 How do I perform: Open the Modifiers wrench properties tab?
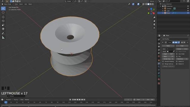point(159,63)
